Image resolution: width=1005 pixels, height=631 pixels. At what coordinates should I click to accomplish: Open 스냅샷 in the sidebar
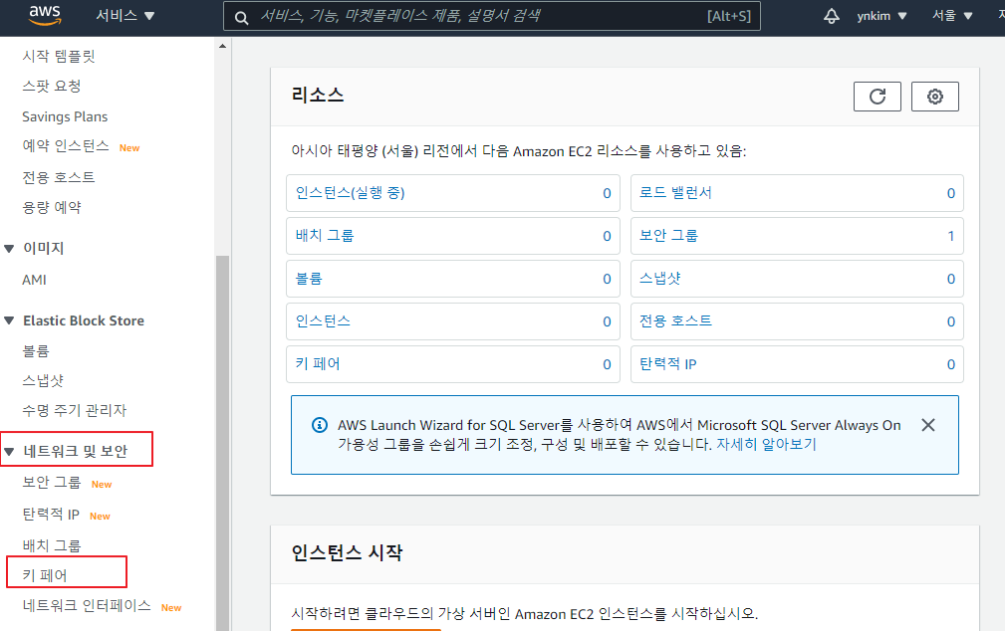[x=42, y=380]
